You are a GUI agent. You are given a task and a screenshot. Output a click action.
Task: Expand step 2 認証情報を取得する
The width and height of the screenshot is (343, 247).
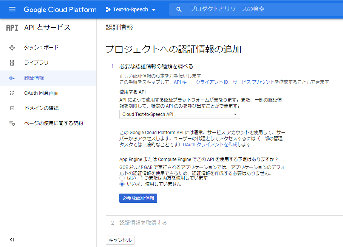coord(143,223)
